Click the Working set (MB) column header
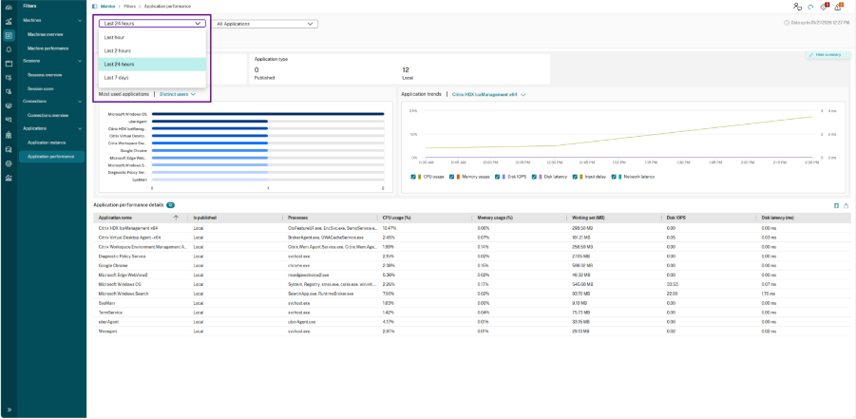The height and width of the screenshot is (419, 856). tap(588, 218)
